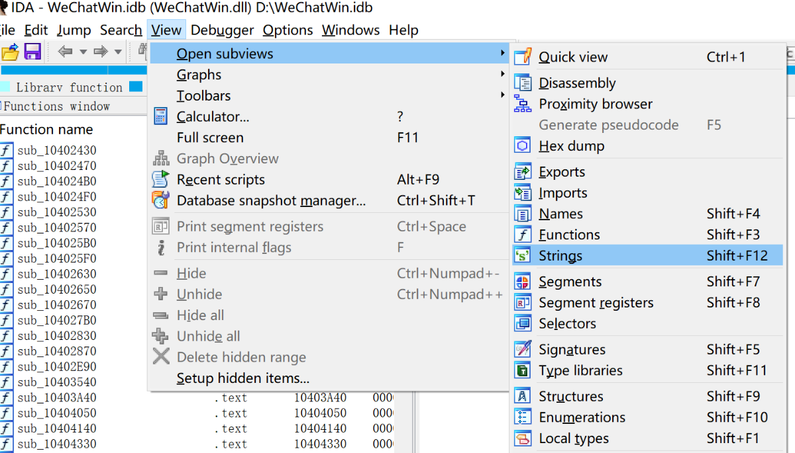Click the Database snapshot manager icon
The image size is (795, 453).
click(x=160, y=200)
